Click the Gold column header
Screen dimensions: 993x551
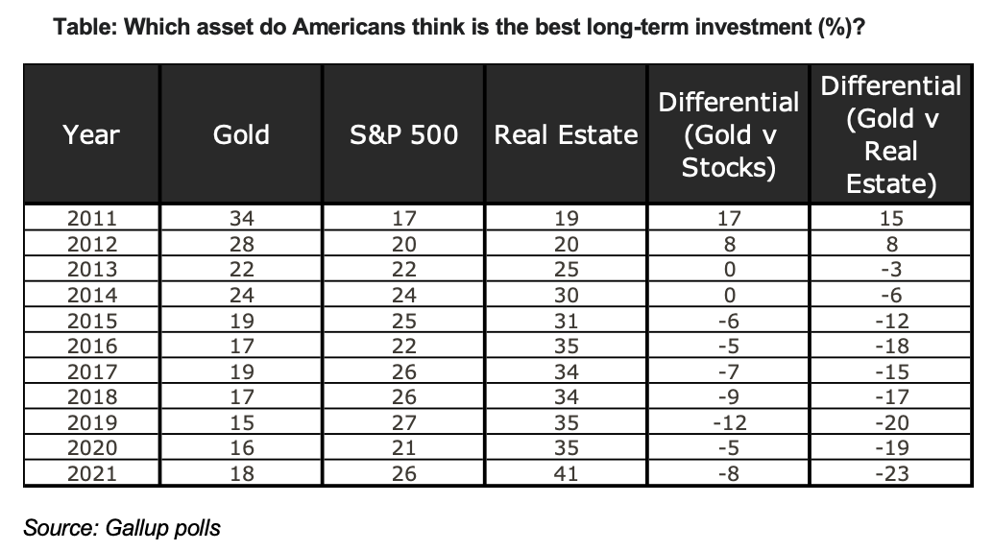click(x=241, y=134)
